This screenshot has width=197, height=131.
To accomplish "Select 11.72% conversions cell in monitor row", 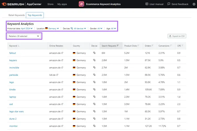I will coord(162,126).
